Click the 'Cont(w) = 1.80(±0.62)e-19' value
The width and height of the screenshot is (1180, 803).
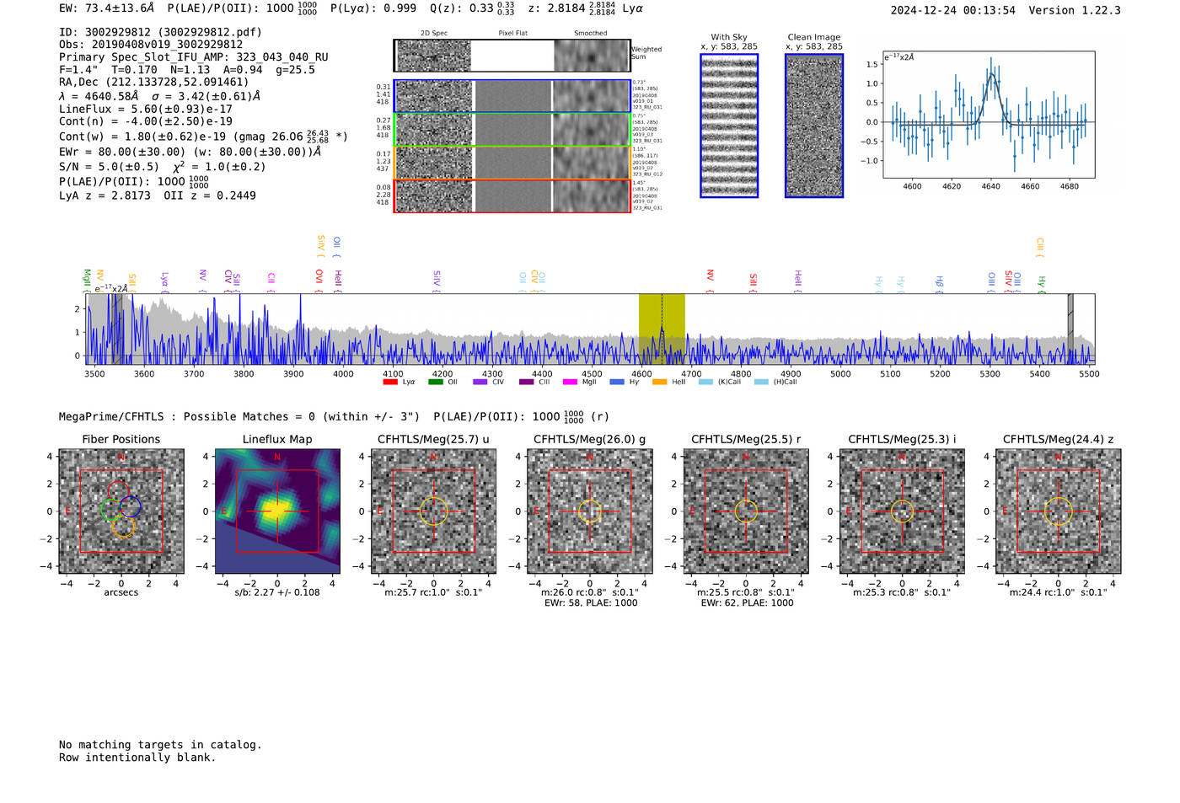click(142, 137)
